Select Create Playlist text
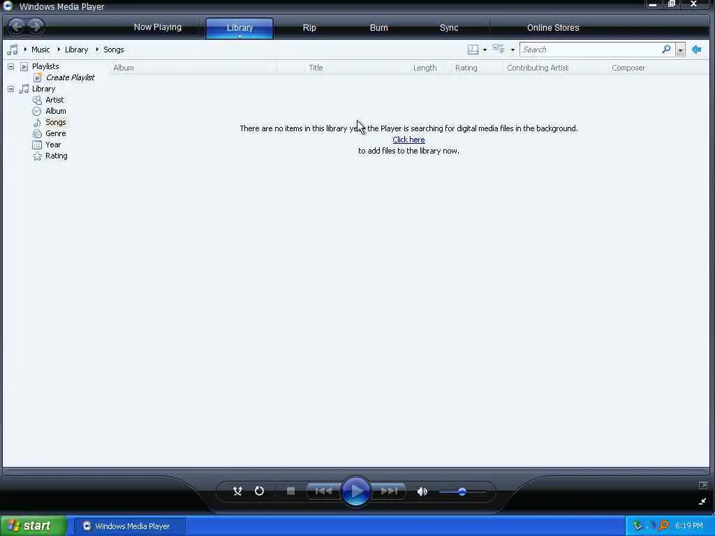715x536 pixels. tap(71, 77)
